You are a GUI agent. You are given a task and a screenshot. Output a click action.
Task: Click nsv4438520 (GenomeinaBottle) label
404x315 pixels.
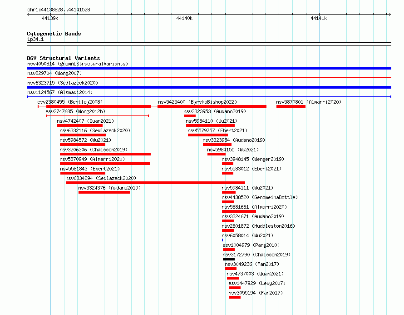(x=260, y=197)
